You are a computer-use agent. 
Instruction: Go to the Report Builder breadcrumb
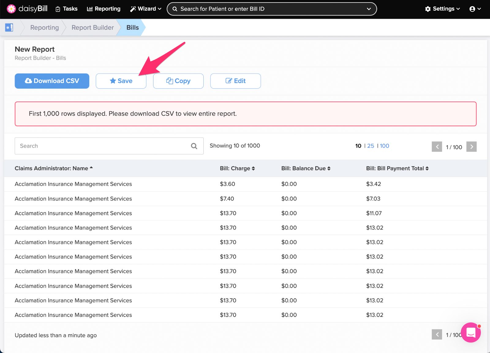92,28
